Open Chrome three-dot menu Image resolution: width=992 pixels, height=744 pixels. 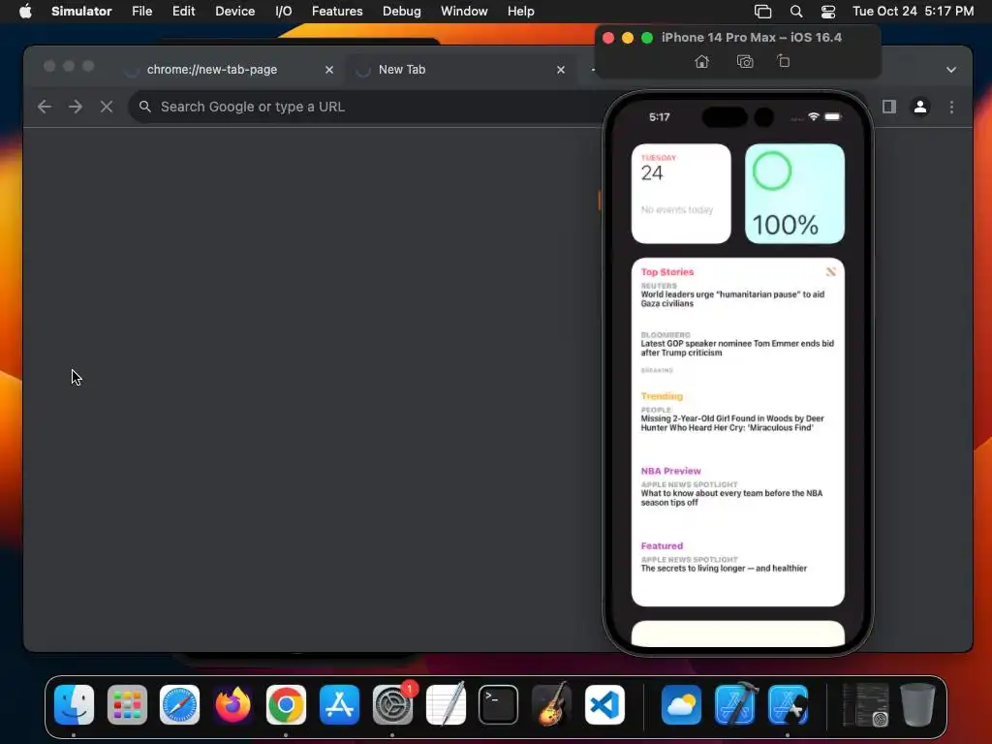coord(951,107)
